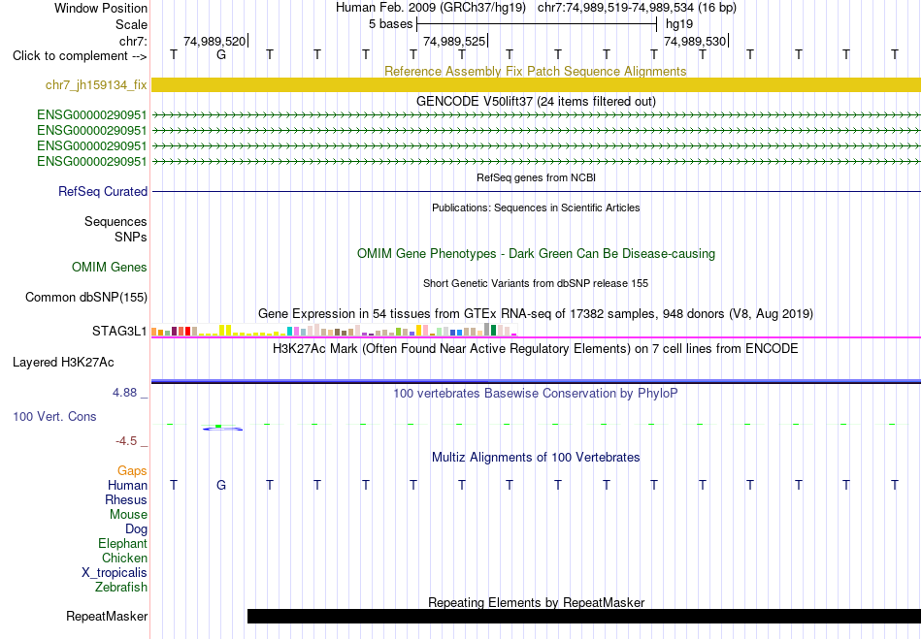Open the GTEx Gene Expression track title
This screenshot has width=922, height=639.
536,313
